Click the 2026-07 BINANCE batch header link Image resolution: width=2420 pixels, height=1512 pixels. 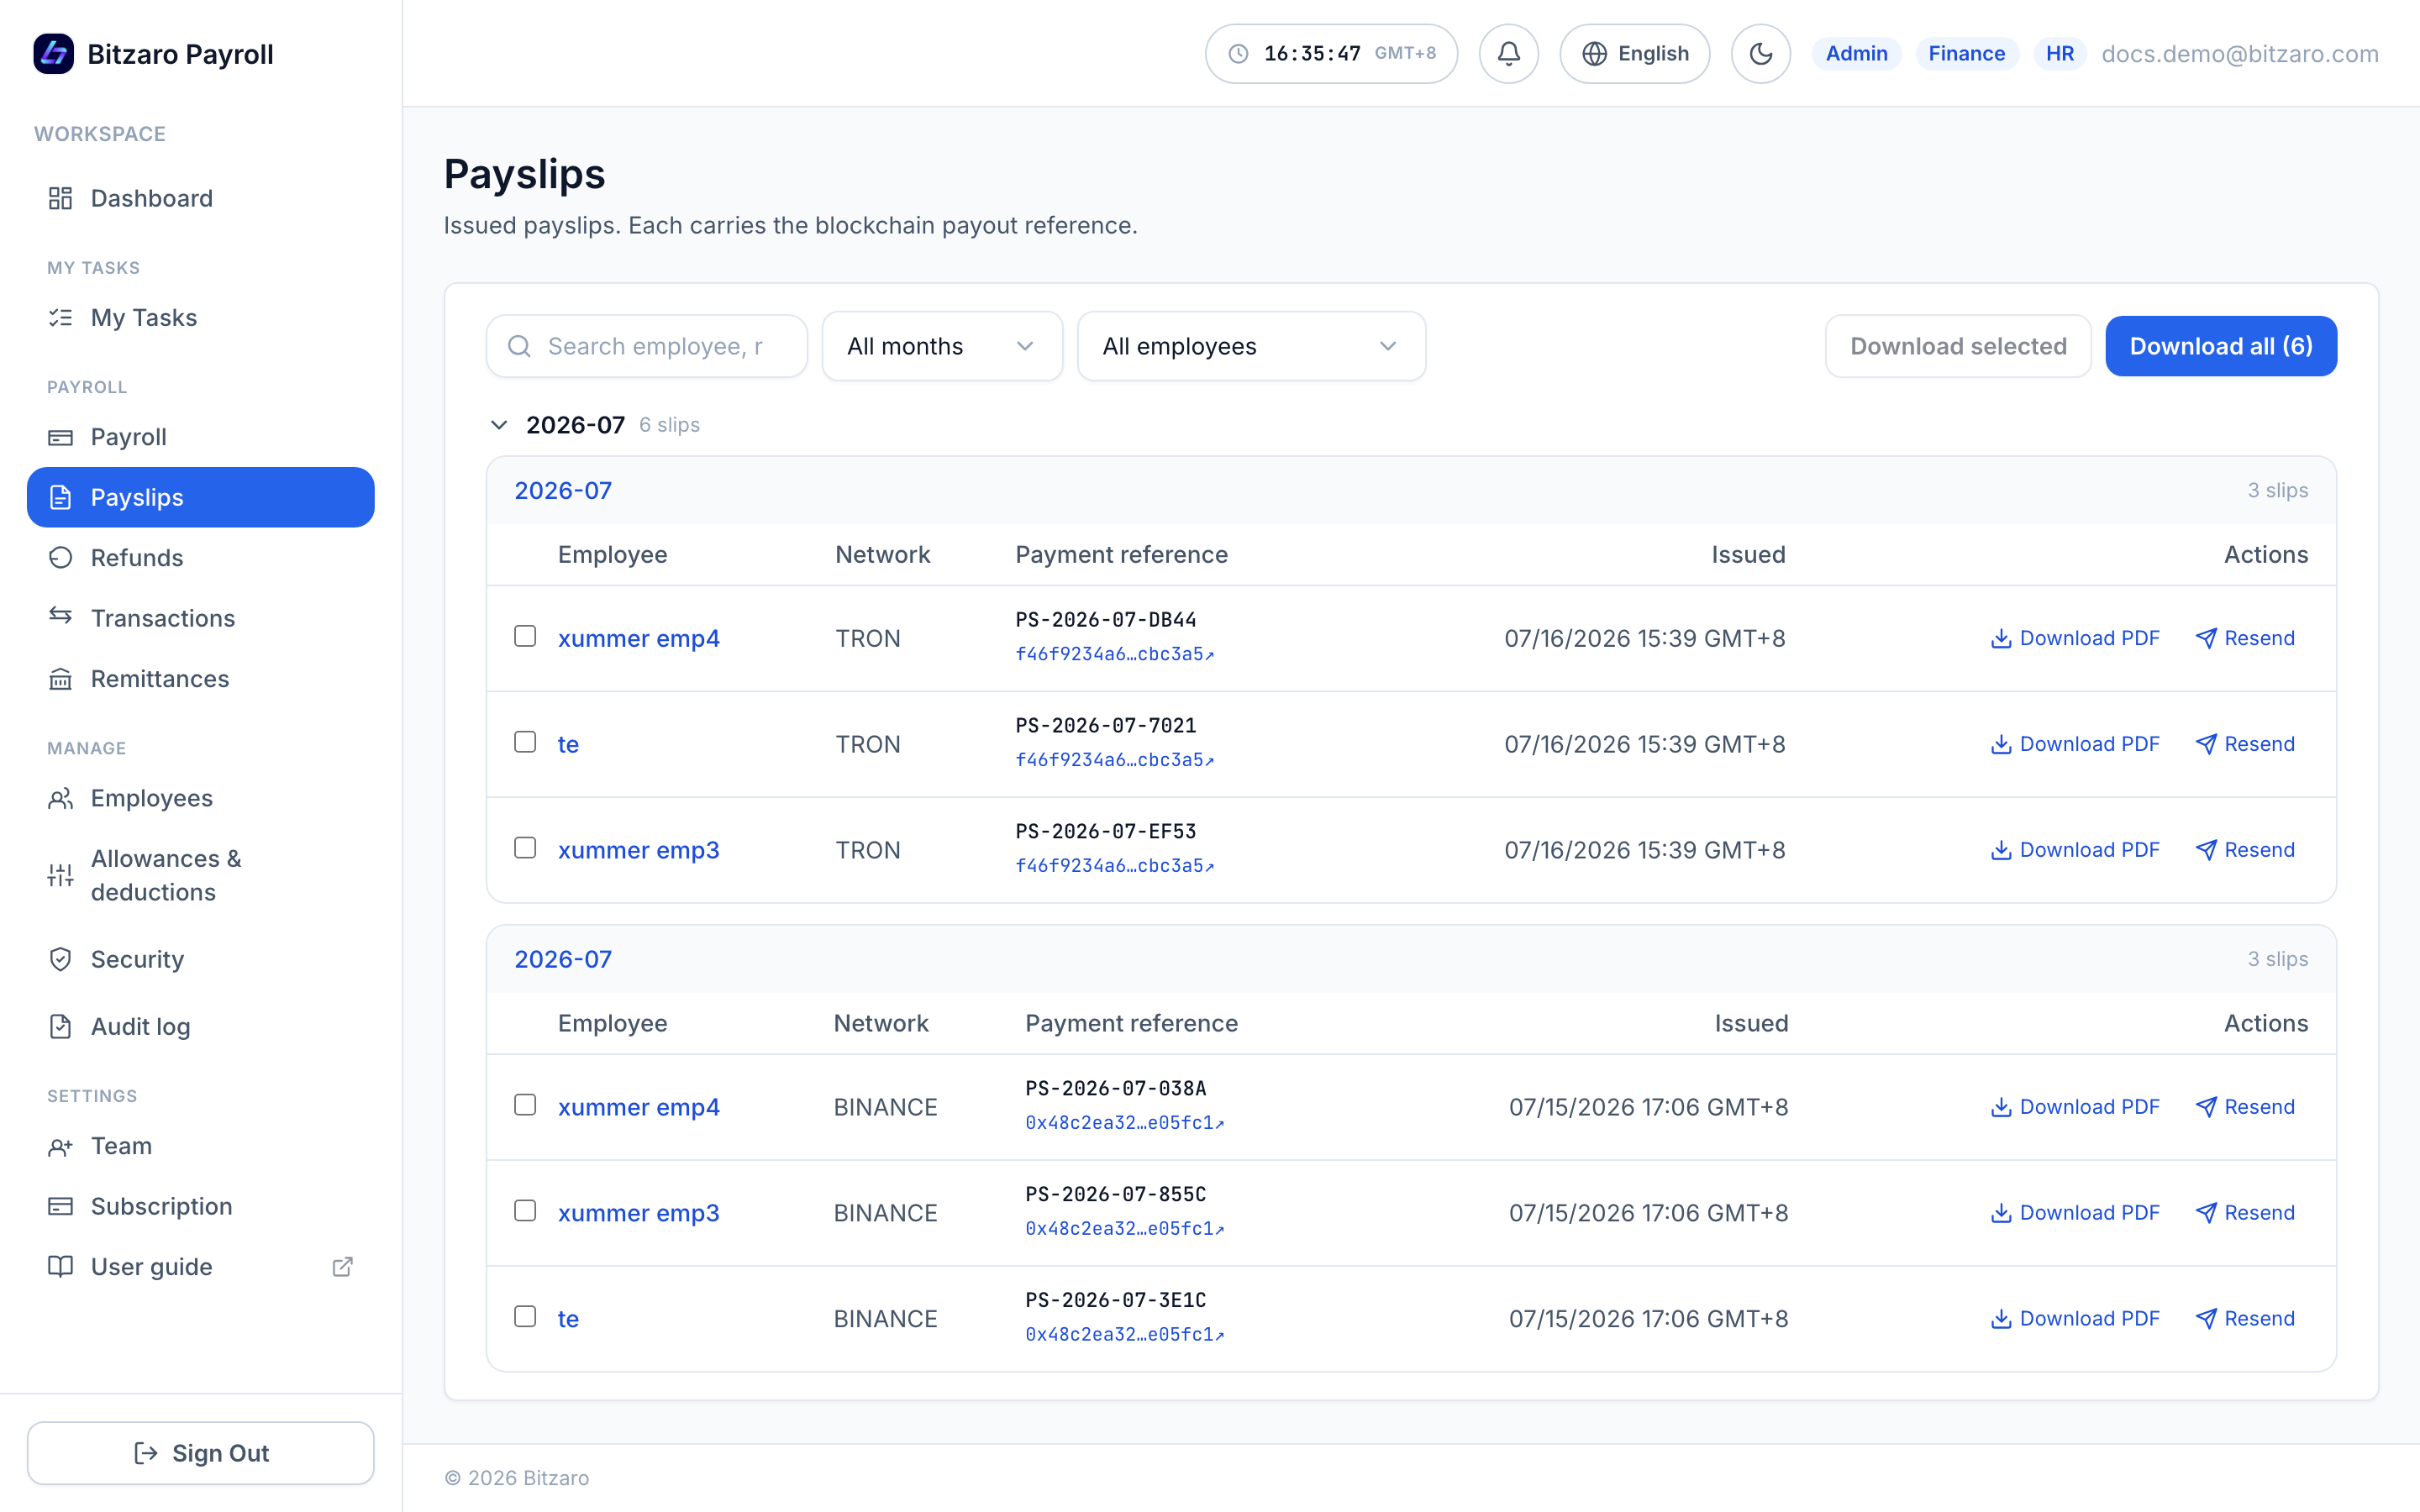point(563,960)
